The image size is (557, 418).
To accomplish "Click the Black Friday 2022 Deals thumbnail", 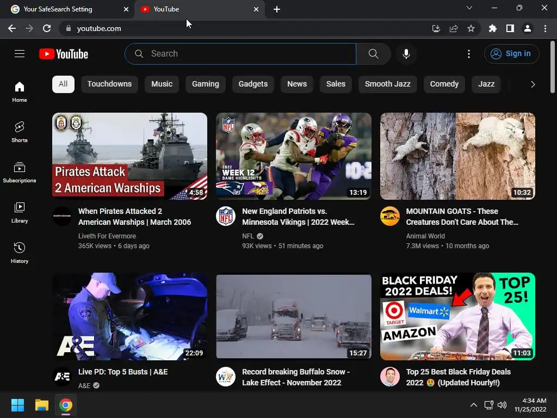I will (457, 316).
